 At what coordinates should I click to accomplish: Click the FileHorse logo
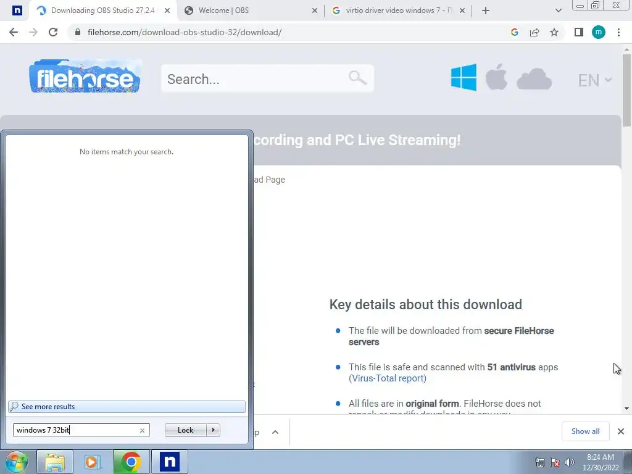coord(85,77)
